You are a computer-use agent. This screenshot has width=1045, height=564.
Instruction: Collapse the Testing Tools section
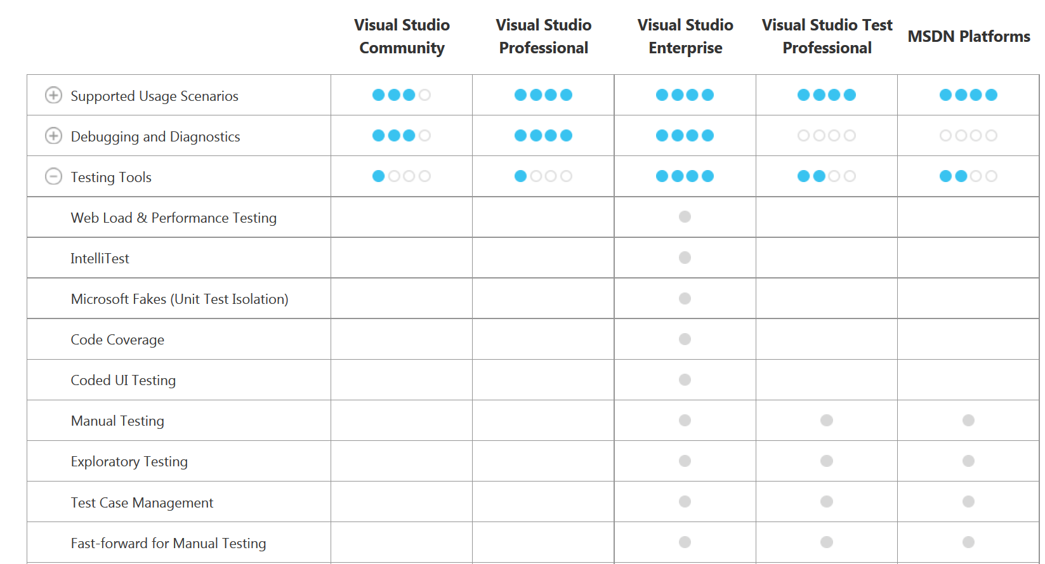(x=54, y=176)
